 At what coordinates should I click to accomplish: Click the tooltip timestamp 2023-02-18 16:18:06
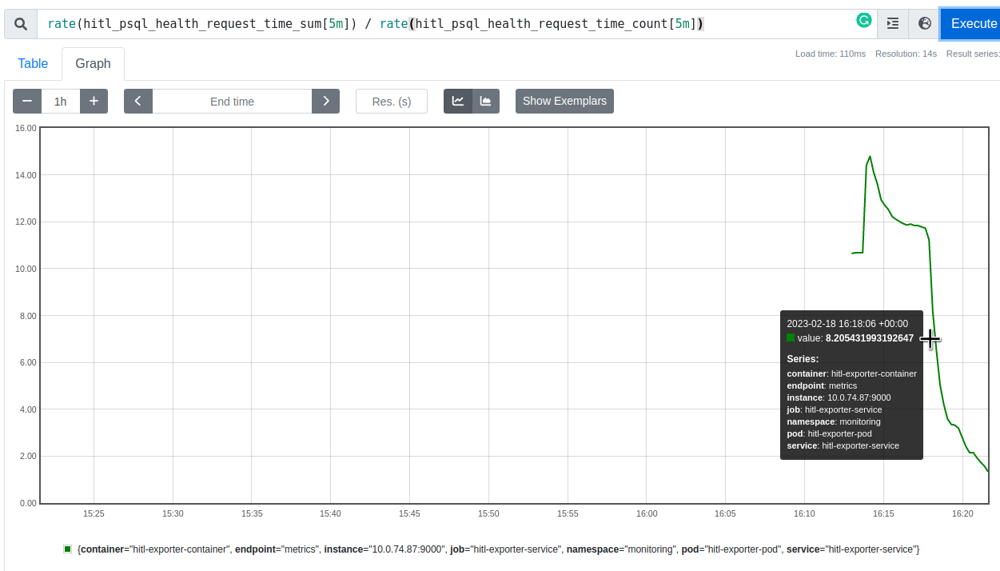coord(847,324)
